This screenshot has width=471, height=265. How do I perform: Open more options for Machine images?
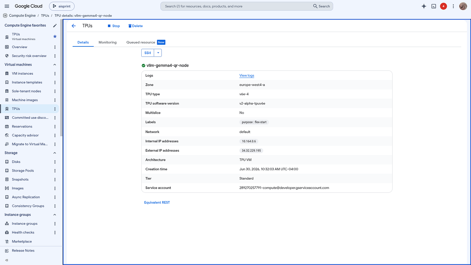click(x=55, y=100)
